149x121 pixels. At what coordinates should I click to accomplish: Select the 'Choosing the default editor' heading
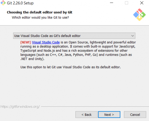click(40, 12)
